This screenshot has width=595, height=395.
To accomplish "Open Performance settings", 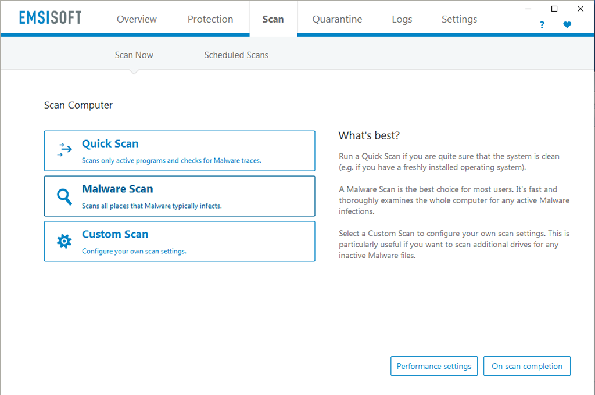I will (434, 366).
